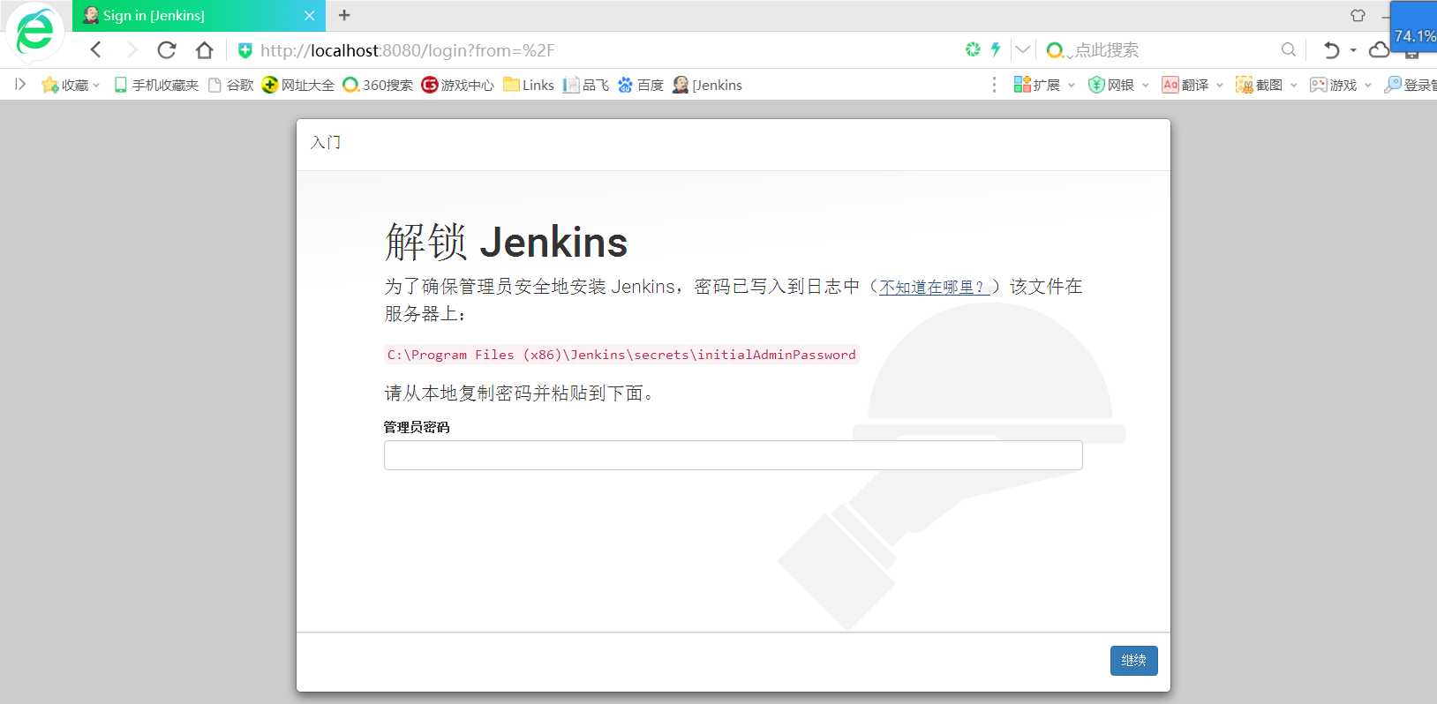Open the 谷歌 bookmark
The image size is (1437, 704).
[x=230, y=85]
